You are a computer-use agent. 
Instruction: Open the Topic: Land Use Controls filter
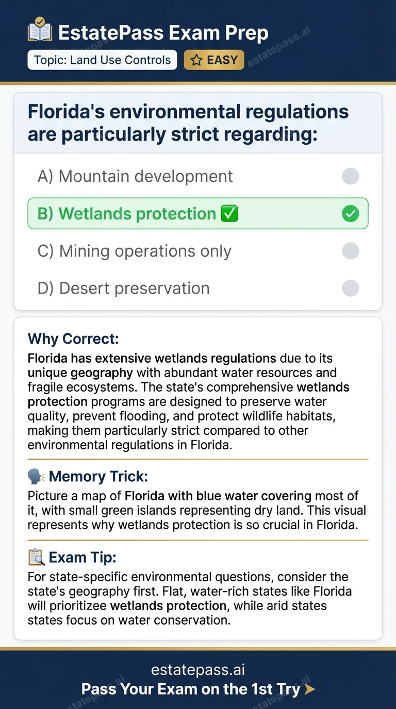point(102,60)
